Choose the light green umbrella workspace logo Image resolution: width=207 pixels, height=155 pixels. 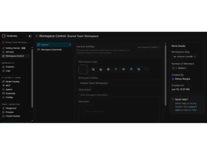click(123, 69)
